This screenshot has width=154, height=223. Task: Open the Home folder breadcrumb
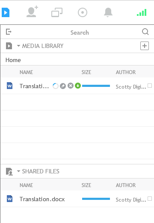pos(13,60)
